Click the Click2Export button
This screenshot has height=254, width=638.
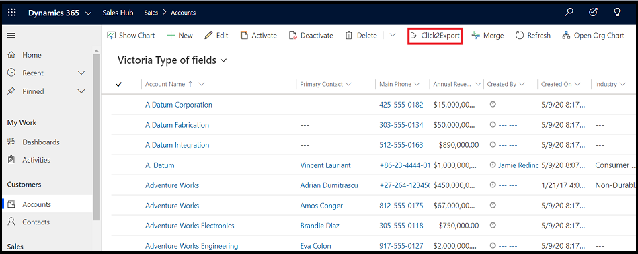436,36
